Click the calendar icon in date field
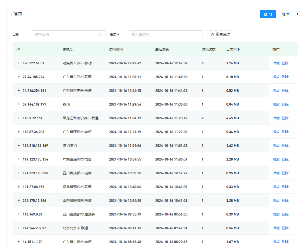Image resolution: width=298 pixels, height=248 pixels. pyautogui.click(x=101, y=34)
